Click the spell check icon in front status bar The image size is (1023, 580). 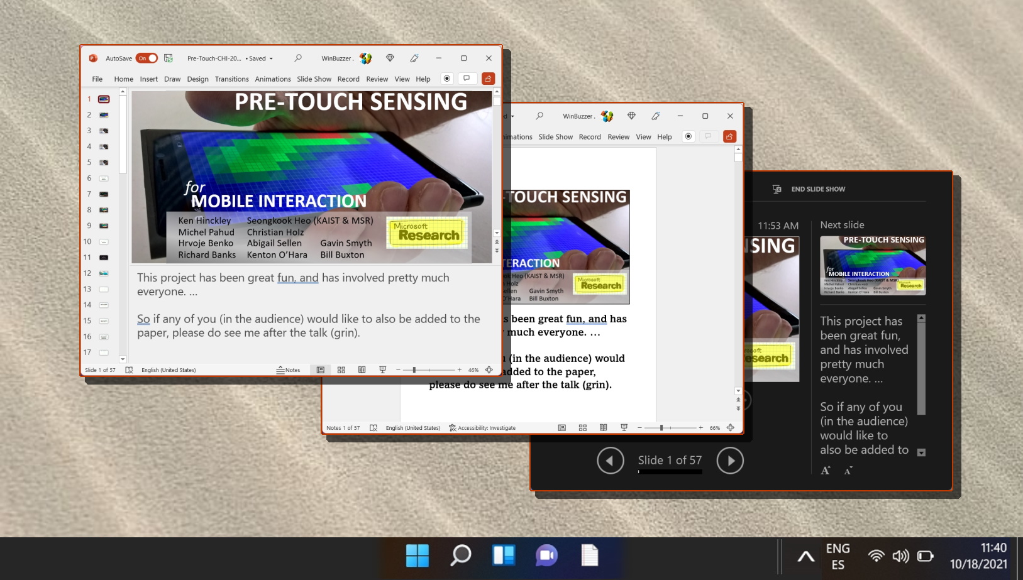point(129,370)
